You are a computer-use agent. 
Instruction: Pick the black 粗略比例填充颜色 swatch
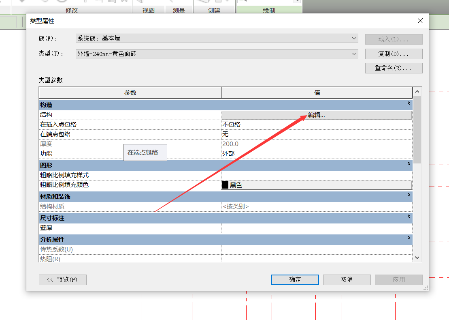(226, 185)
